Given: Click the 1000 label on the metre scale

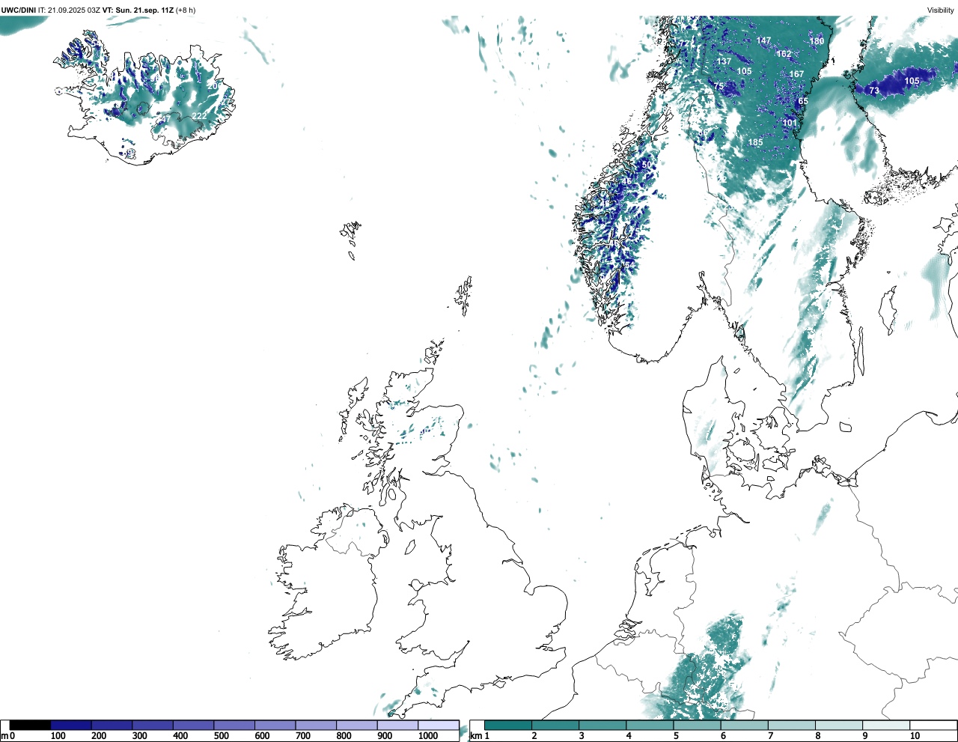Looking at the screenshot, I should tap(428, 736).
